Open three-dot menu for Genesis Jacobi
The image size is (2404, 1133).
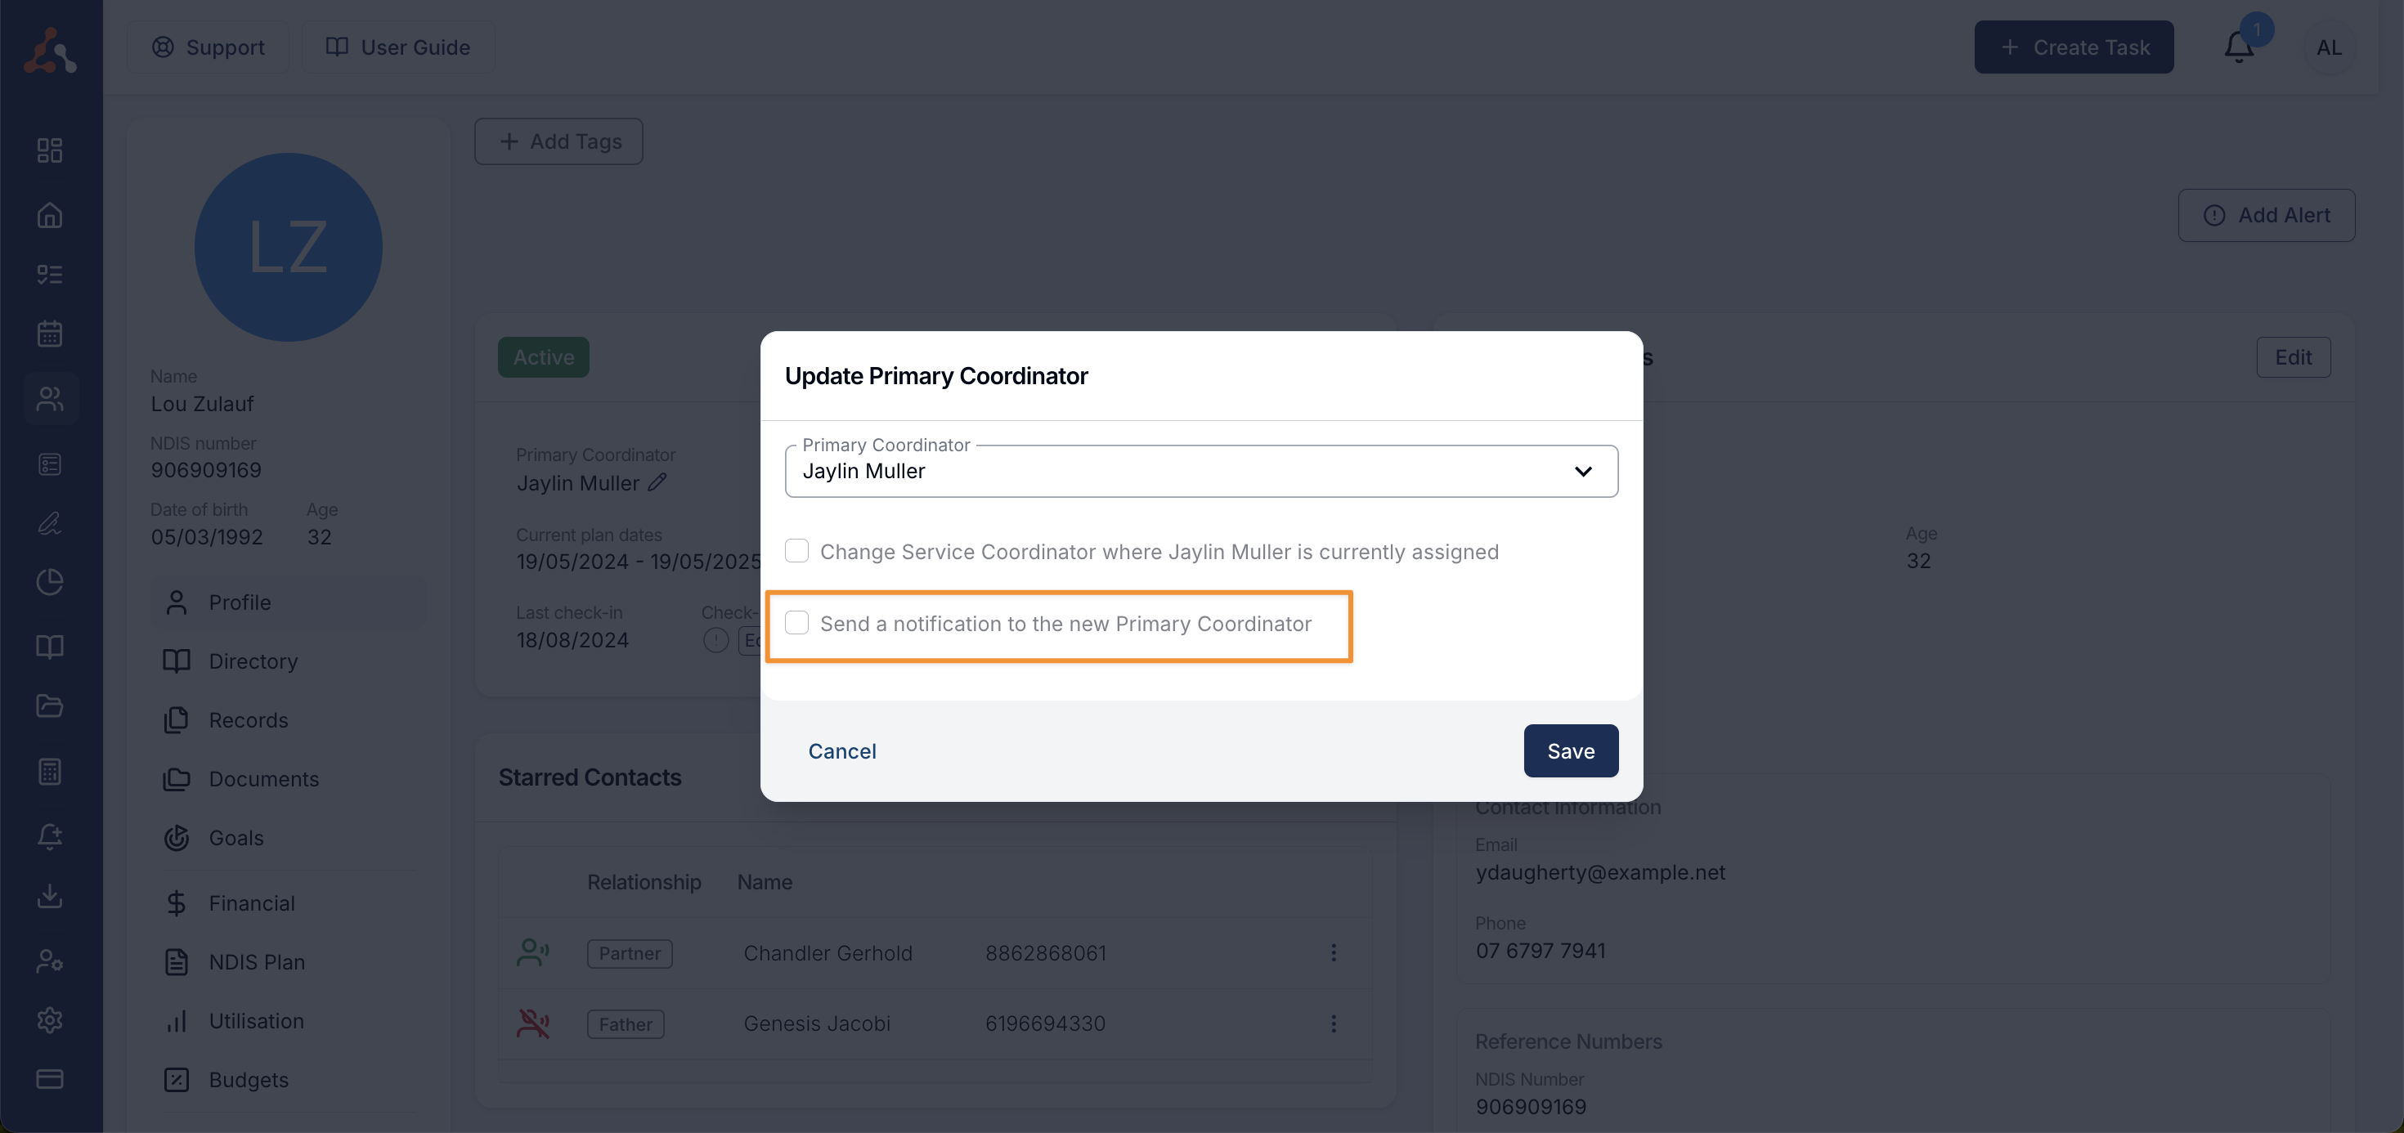point(1333,1023)
